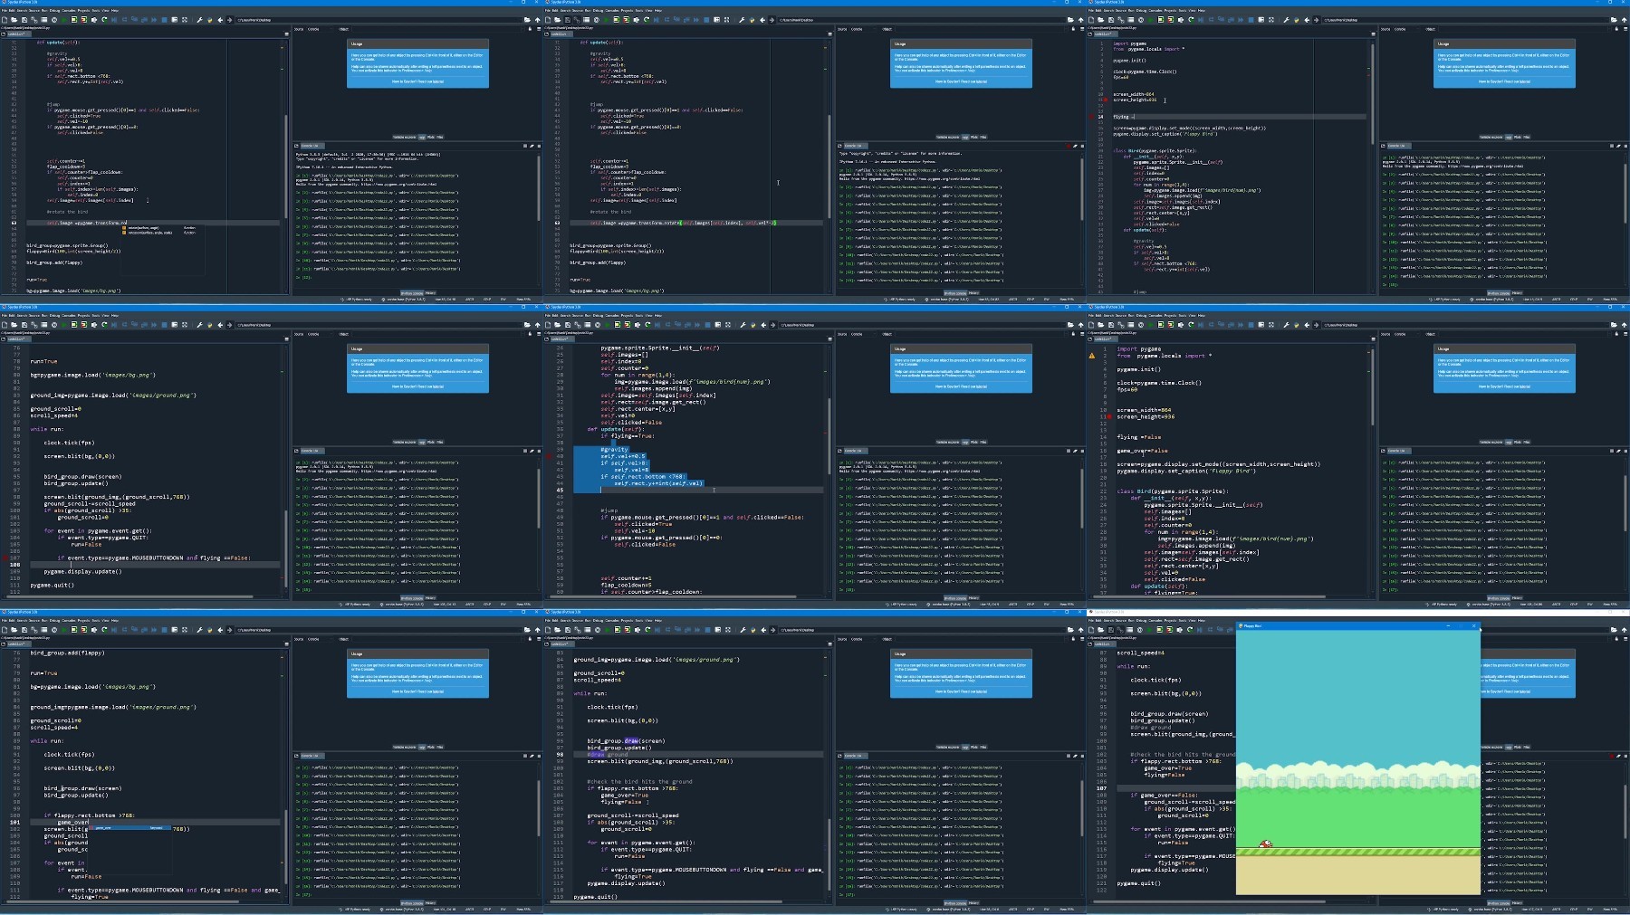Image resolution: width=1630 pixels, height=915 pixels.
Task: Click the @ symbol finder icon in top-right window
Action: pyautogui.click(x=1141, y=20)
